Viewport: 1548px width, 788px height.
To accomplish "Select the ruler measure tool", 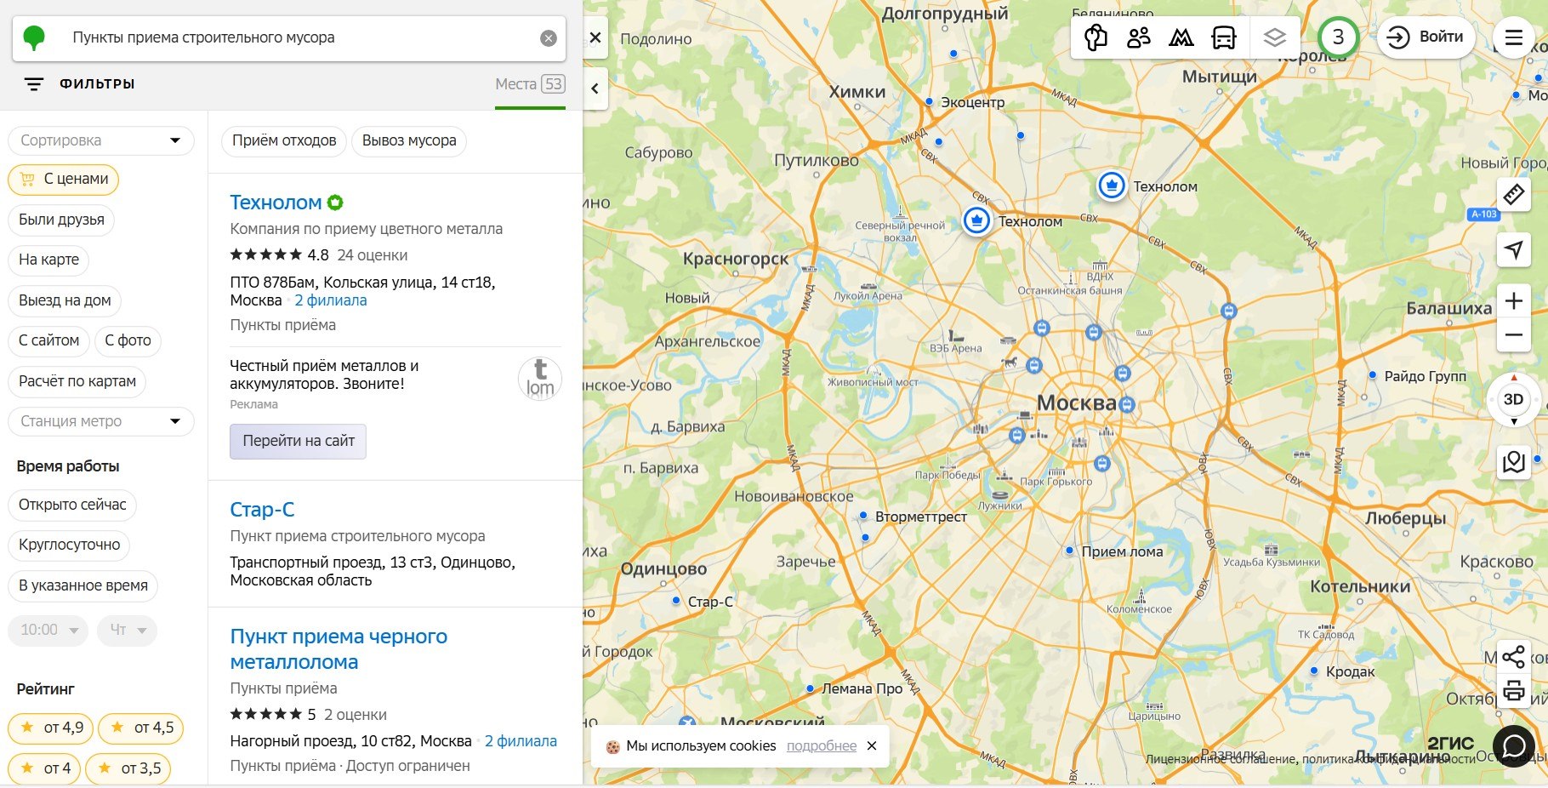I will point(1514,195).
